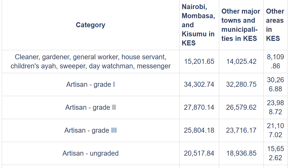Select the 18,936.85 wage value
This screenshot has height=168, width=288.
coord(241,153)
